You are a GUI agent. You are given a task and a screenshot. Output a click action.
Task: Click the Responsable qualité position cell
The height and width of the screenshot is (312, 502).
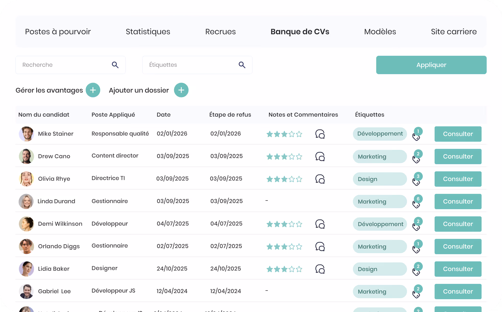tap(120, 134)
